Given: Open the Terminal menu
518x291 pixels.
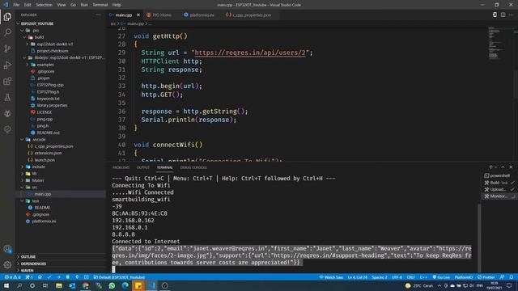Looking at the screenshot, I should pyautogui.click(x=100, y=5).
